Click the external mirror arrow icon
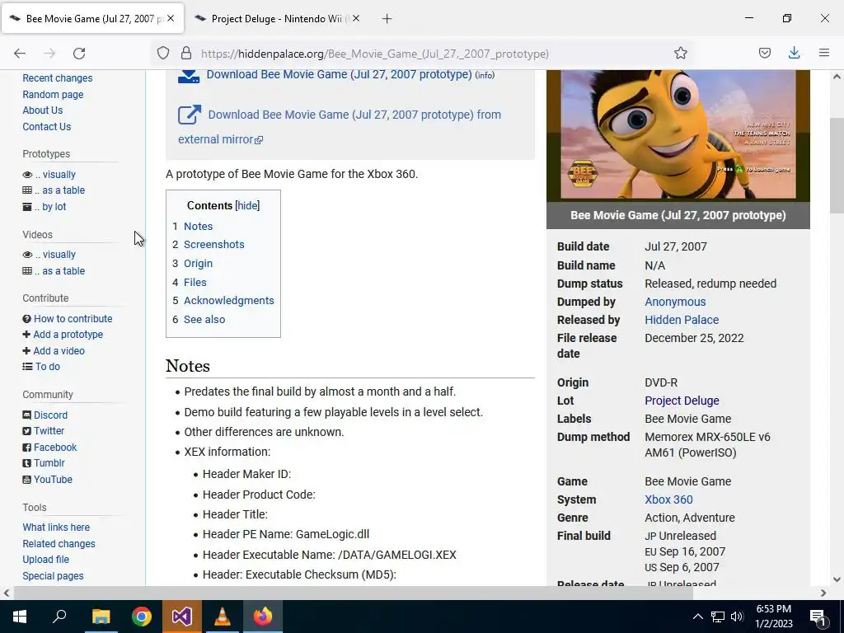Viewport: 844px width, 633px height. [x=190, y=115]
